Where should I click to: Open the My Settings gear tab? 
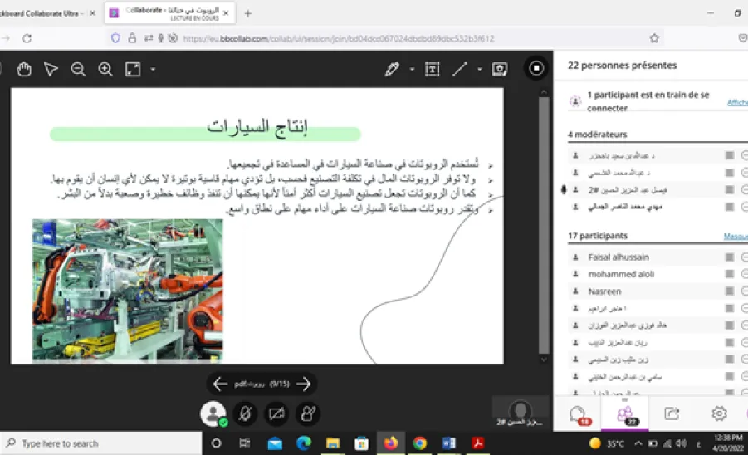pos(719,414)
